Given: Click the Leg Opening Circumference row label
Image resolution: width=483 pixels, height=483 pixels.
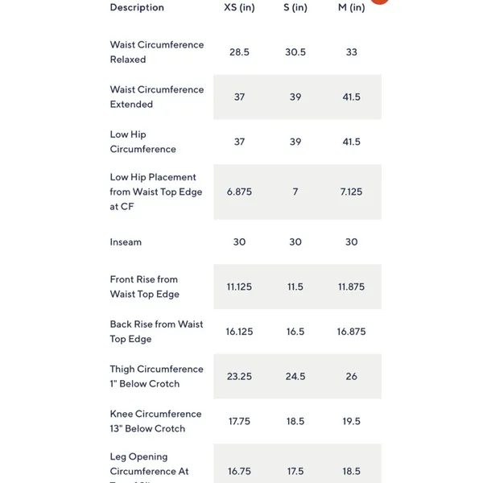Looking at the screenshot, I should coord(150,467).
